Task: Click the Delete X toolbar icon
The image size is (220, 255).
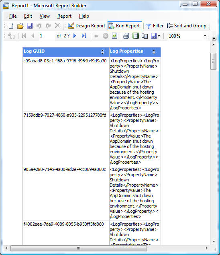Action: tap(57, 25)
